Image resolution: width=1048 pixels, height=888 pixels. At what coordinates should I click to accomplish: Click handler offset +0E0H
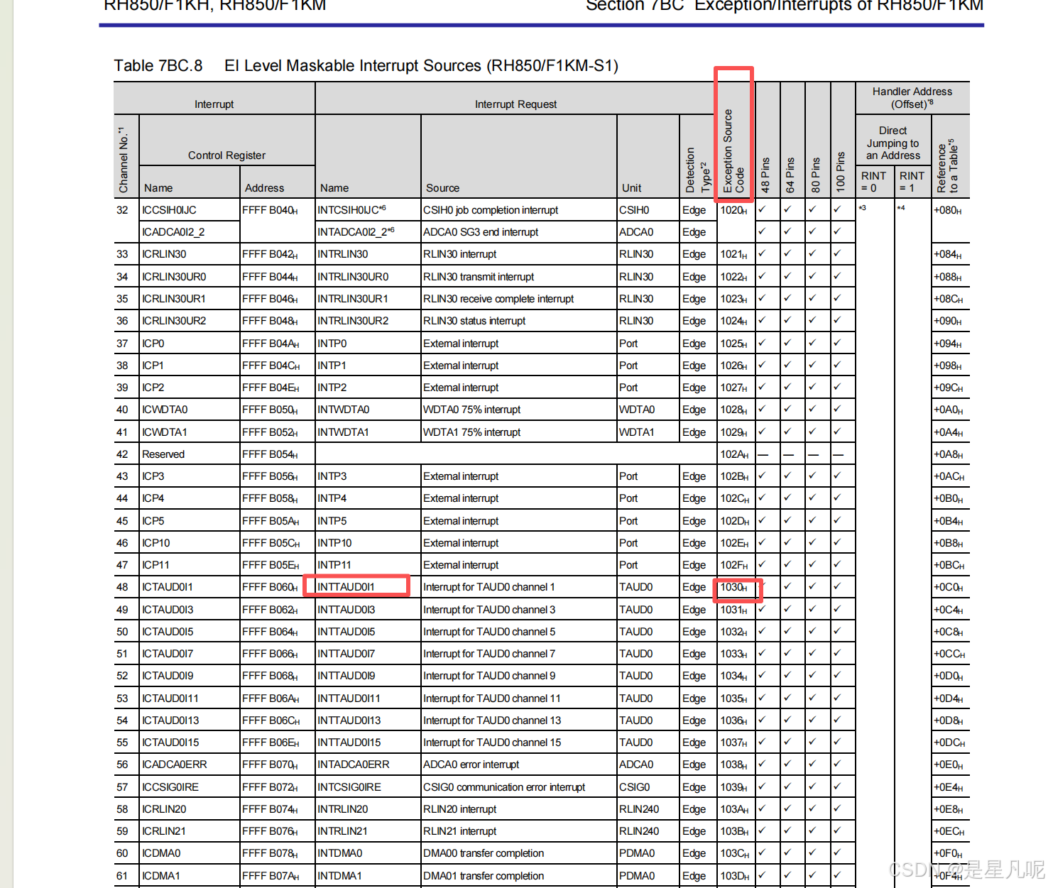(949, 764)
